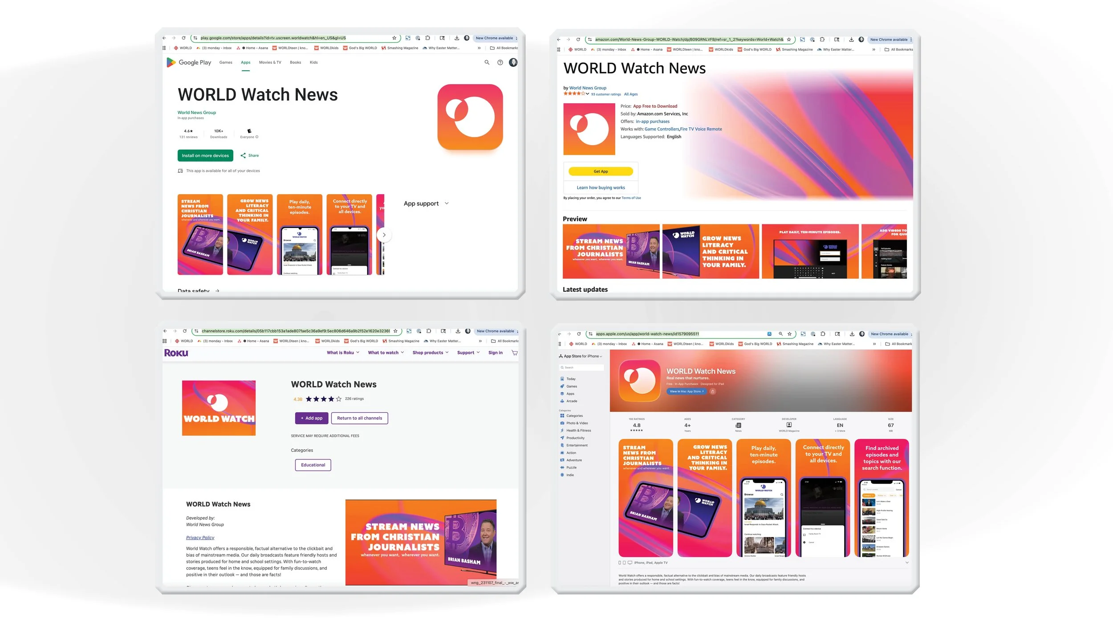This screenshot has height=626, width=1113.
Task: Click the browser profile avatar on the Google Play window
Action: [513, 62]
